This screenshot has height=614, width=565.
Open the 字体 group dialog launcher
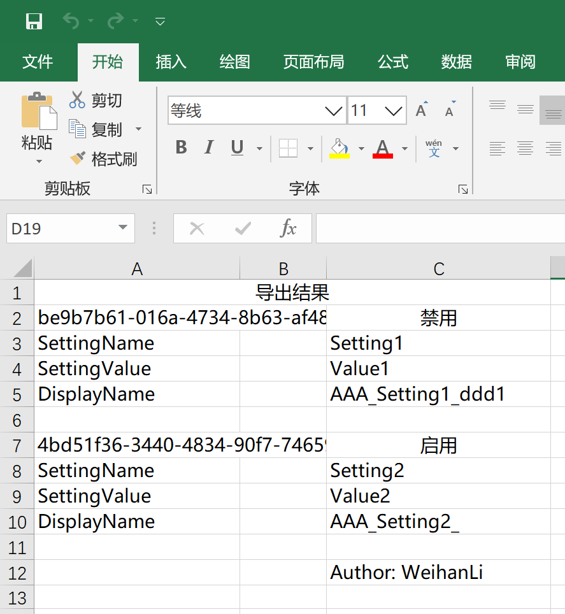tap(463, 189)
